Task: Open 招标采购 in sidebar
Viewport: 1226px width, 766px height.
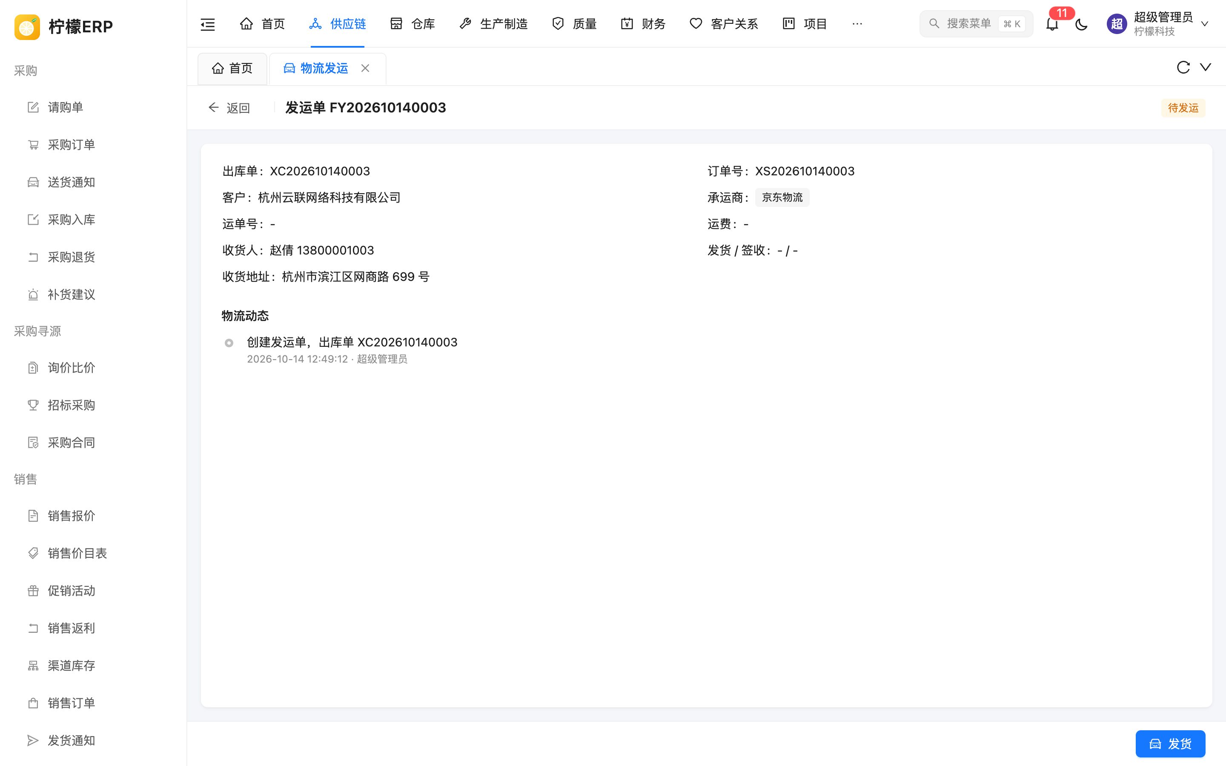Action: tap(93, 405)
